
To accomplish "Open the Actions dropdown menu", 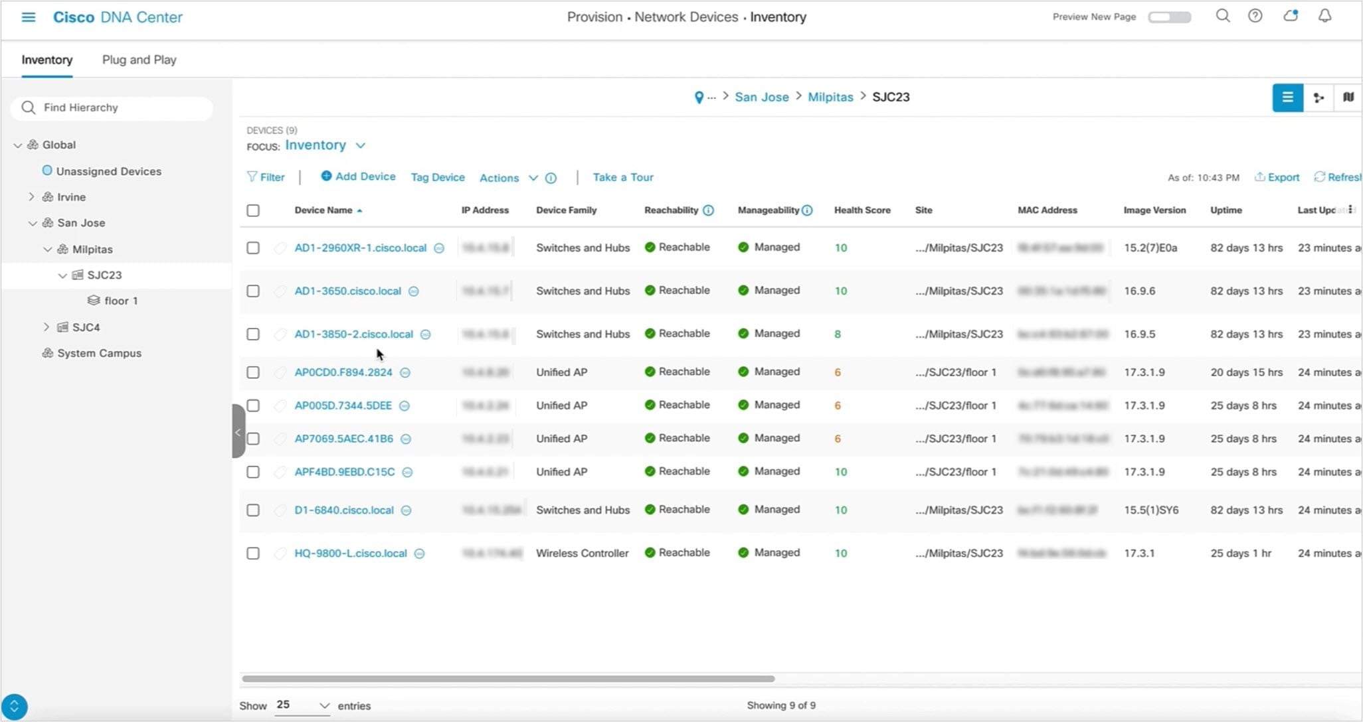I will point(508,178).
